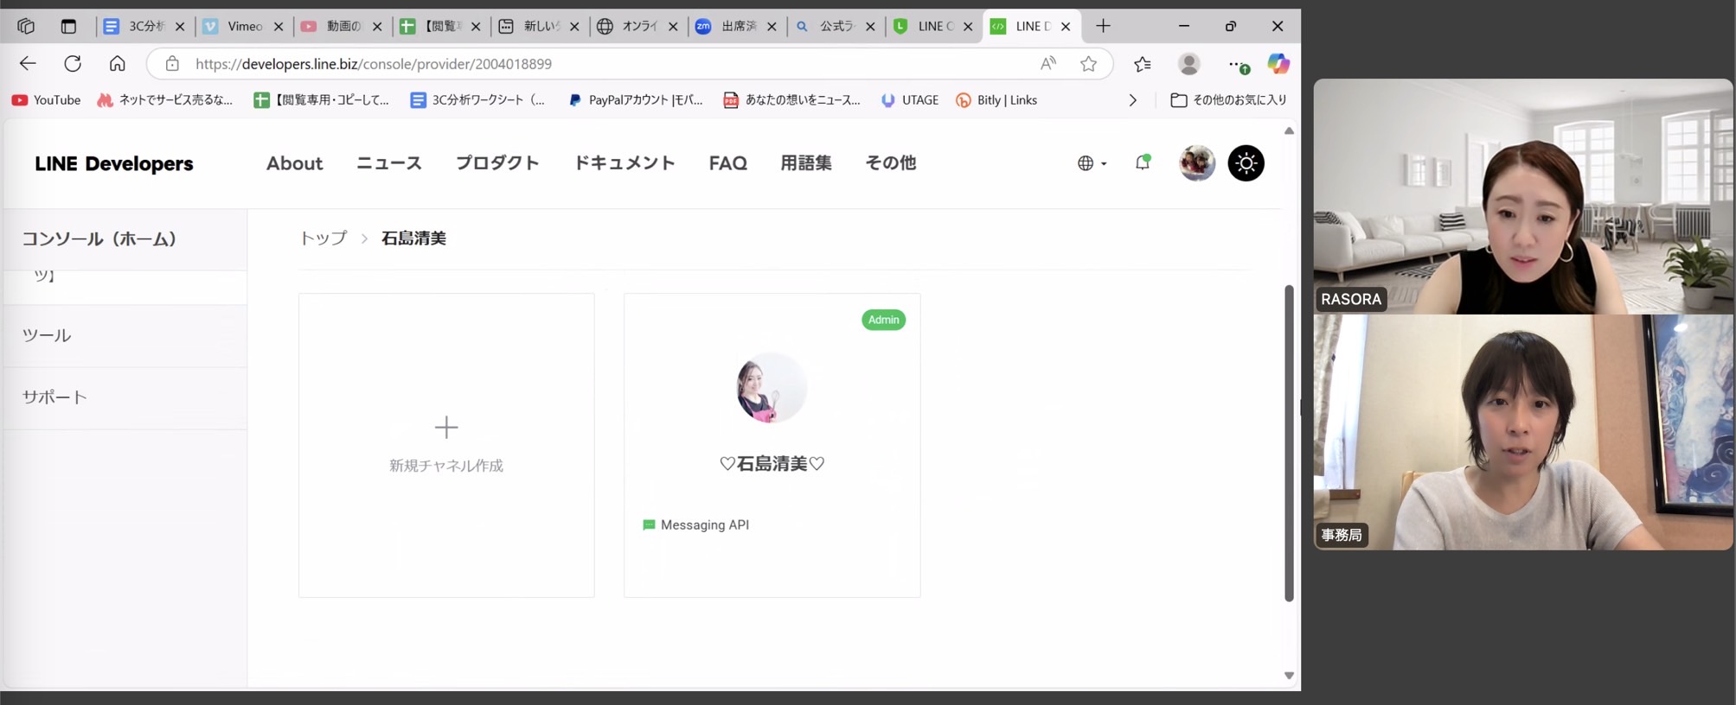The width and height of the screenshot is (1736, 705).
Task: Close the active LINE D tab
Action: 1066,27
